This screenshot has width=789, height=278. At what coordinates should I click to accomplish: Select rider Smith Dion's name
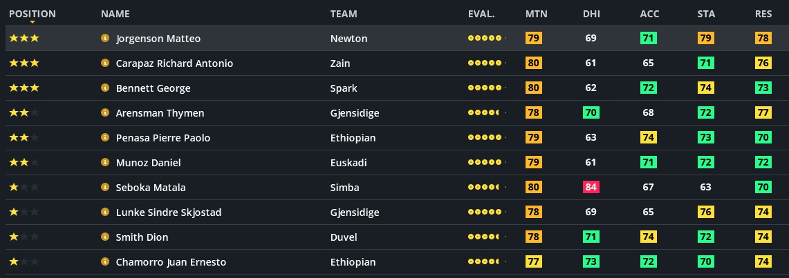pyautogui.click(x=142, y=237)
